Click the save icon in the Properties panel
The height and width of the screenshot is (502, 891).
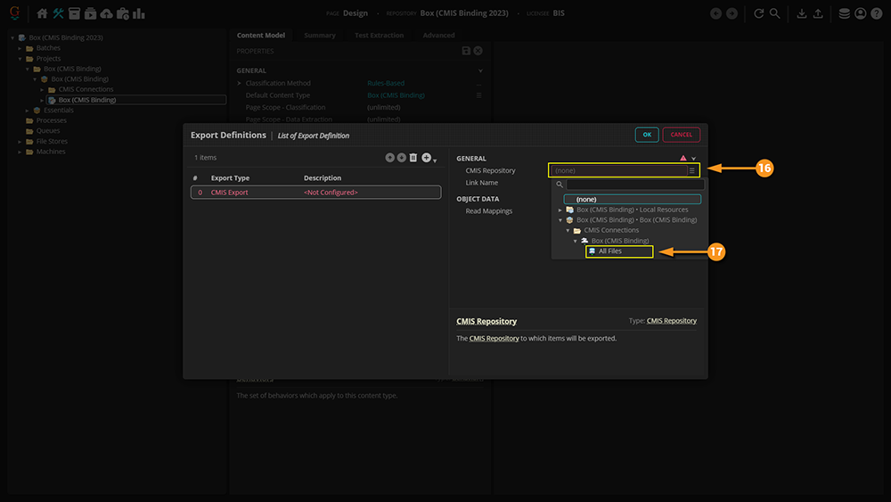pyautogui.click(x=466, y=52)
